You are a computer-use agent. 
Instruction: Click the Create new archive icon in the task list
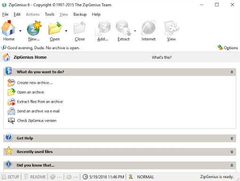[11, 82]
